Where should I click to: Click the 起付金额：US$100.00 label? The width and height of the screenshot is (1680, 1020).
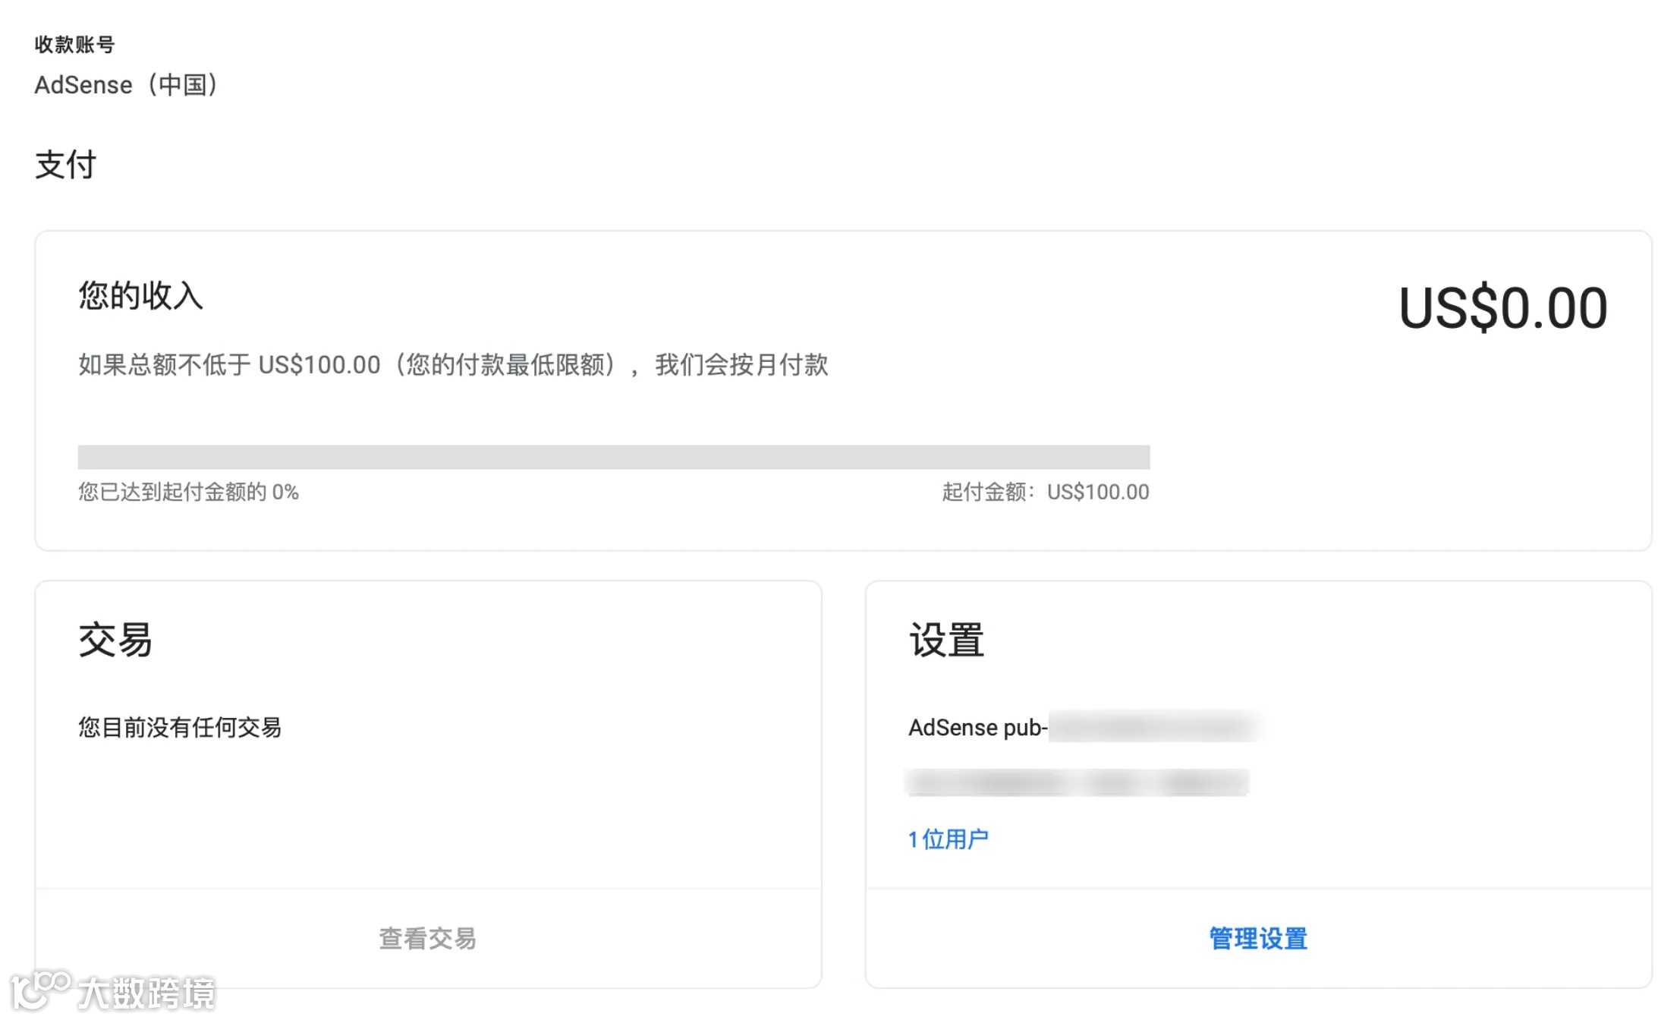1045,492
